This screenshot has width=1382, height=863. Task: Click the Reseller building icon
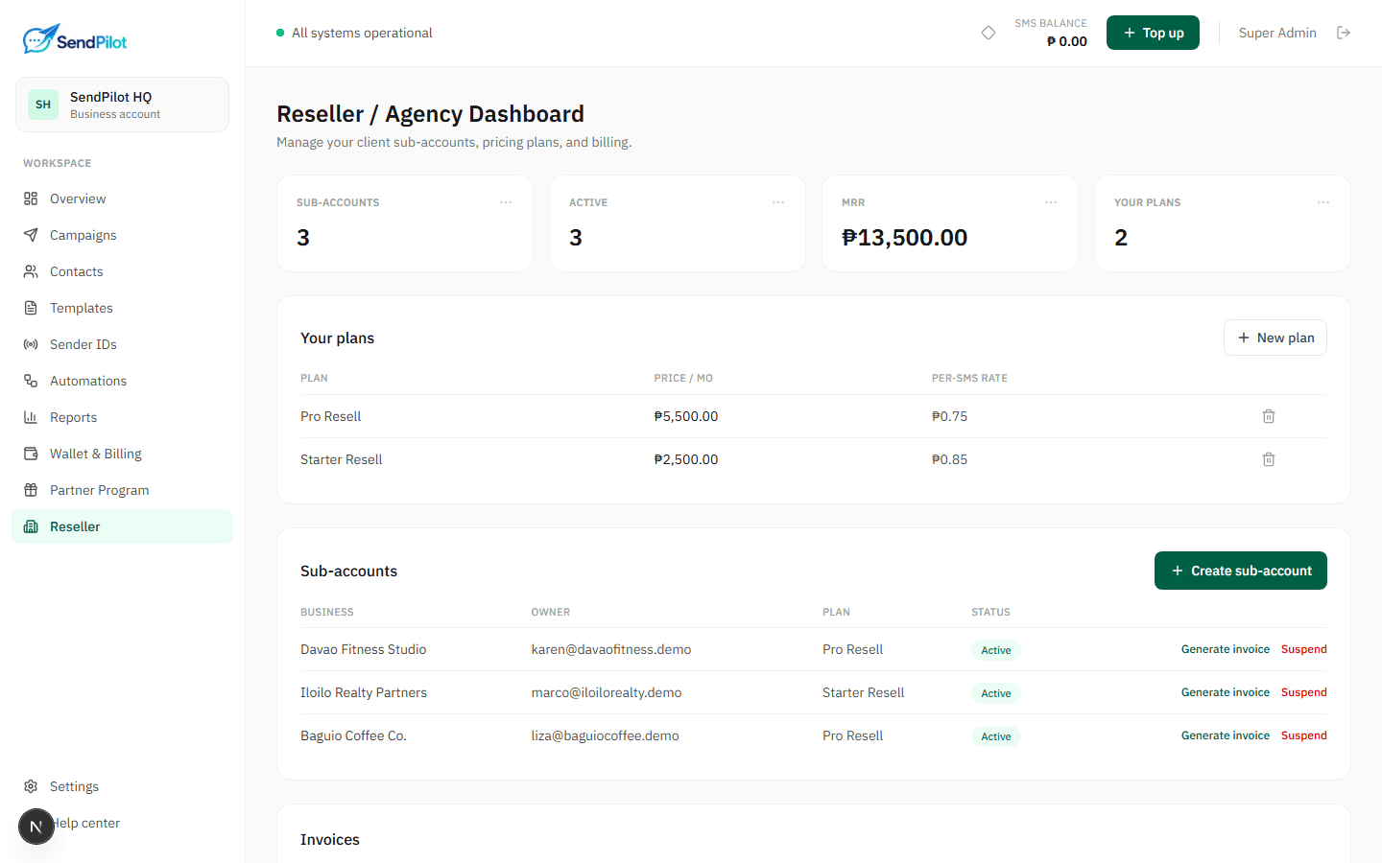(31, 526)
